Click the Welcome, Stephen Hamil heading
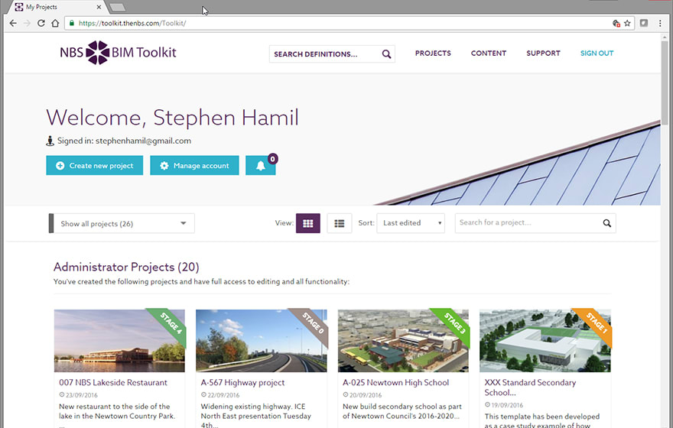The height and width of the screenshot is (428, 673). point(173,118)
